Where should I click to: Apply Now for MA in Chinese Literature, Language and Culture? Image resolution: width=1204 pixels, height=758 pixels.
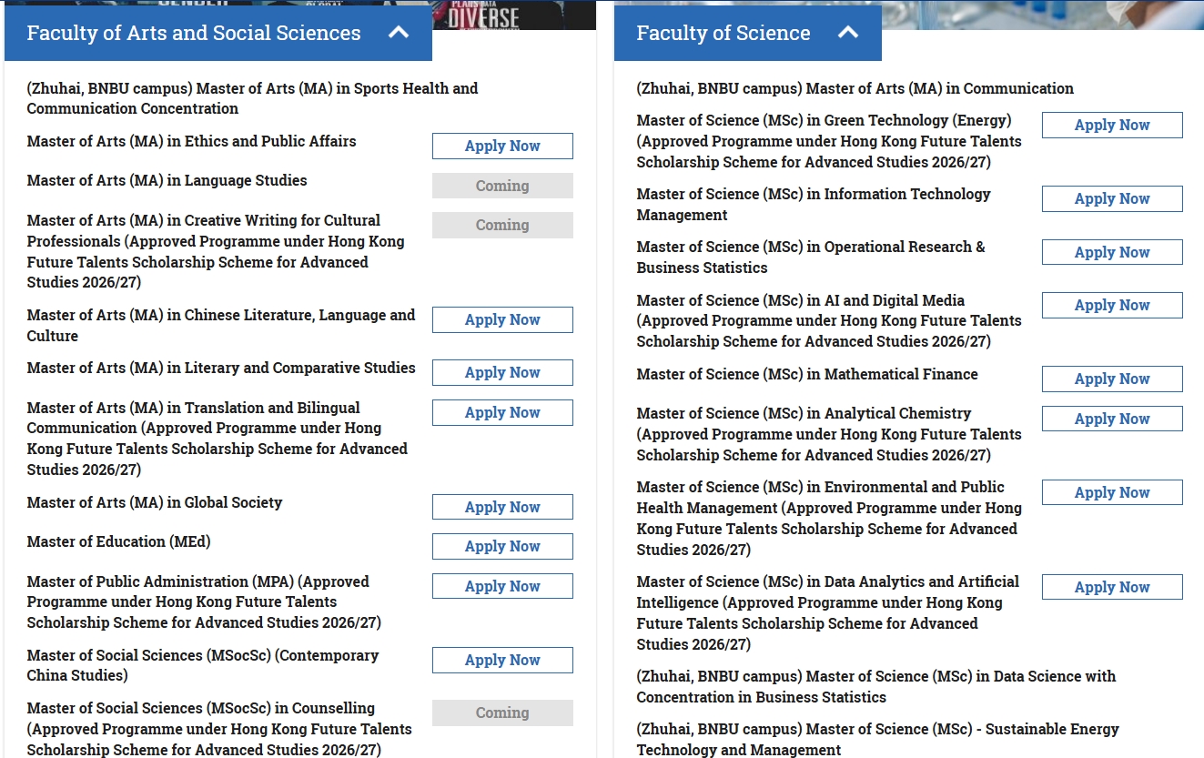coord(502,320)
